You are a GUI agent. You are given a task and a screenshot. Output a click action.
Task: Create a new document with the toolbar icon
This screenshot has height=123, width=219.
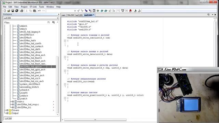pos(5,11)
